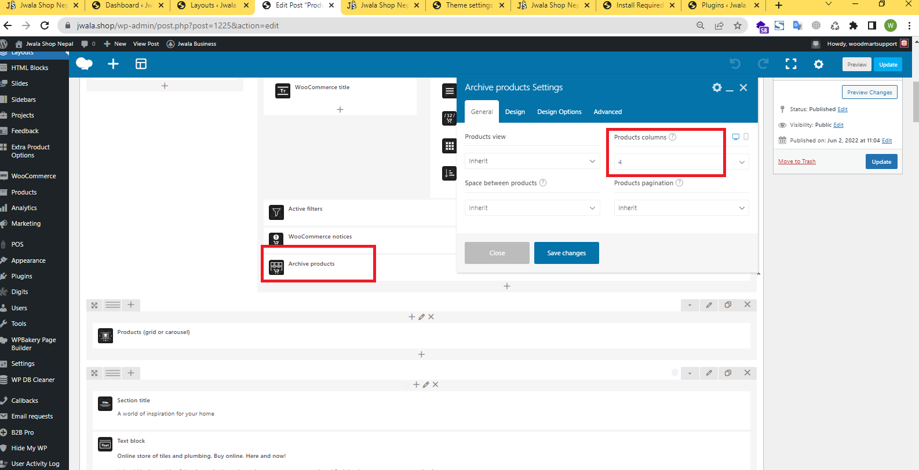Toggle the Products grid row collapse arrow

(690, 305)
